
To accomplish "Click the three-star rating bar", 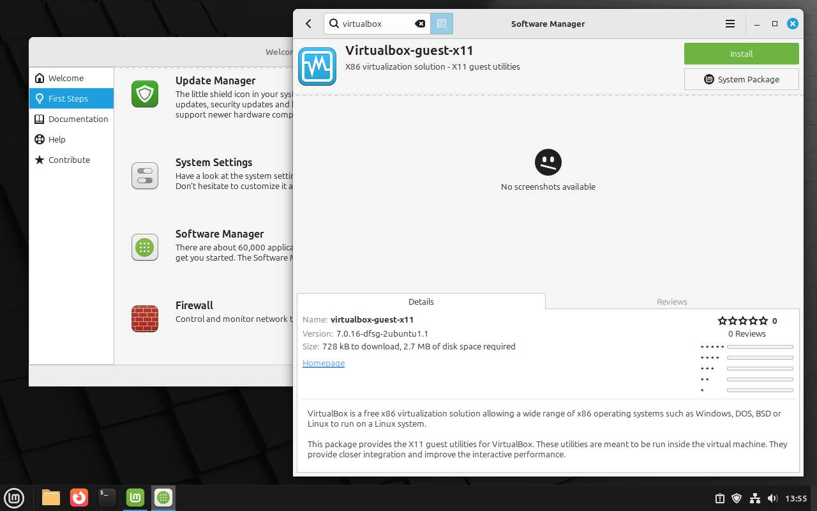I will 760,368.
